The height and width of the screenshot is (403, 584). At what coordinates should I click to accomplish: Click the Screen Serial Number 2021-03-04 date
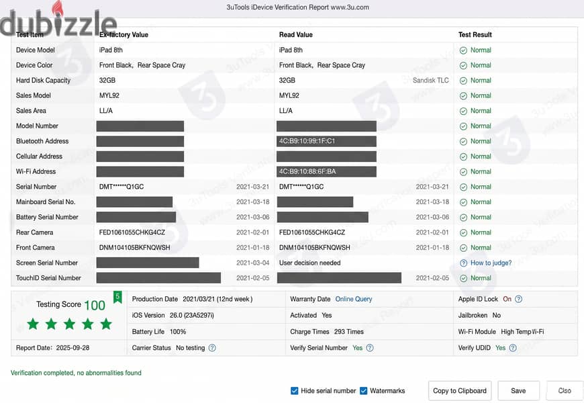[252, 263]
